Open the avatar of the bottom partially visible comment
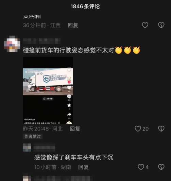Screen dimensions: 171x181 point(27,177)
